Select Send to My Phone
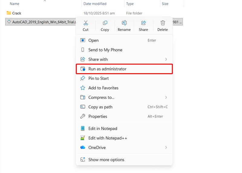The width and height of the screenshot is (242, 173). (124, 50)
